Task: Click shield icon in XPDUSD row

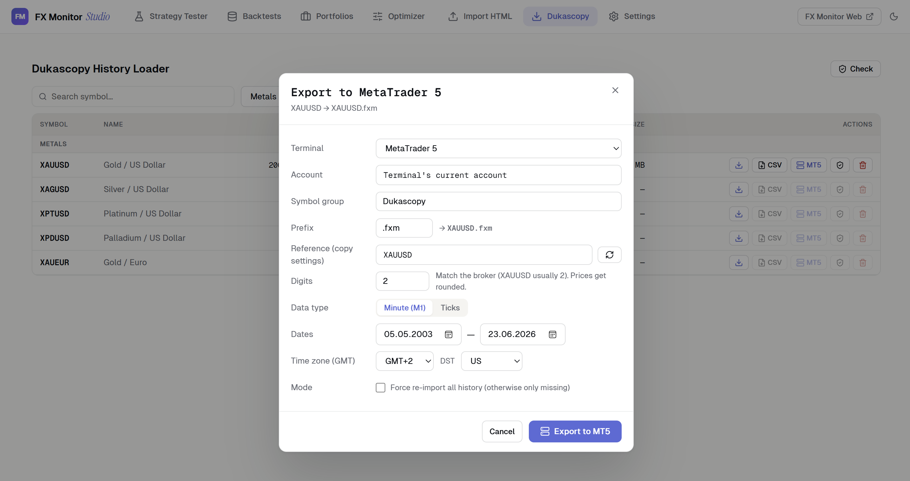Action: coord(840,238)
